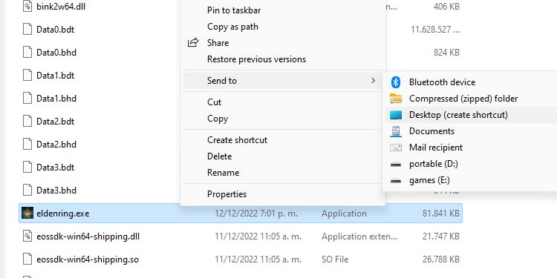Click the Data3.bdt file icon
The image size is (557, 278).
(27, 167)
